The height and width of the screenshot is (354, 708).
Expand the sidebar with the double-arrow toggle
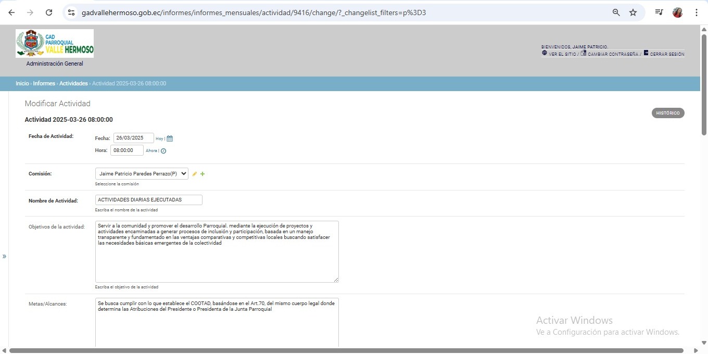pos(4,256)
